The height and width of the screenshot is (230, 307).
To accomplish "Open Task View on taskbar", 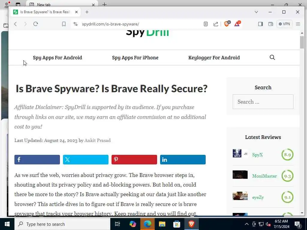I will [x=118, y=224].
